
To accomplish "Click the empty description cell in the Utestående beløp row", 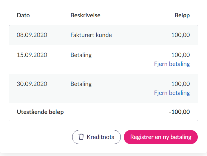I will [x=113, y=112].
